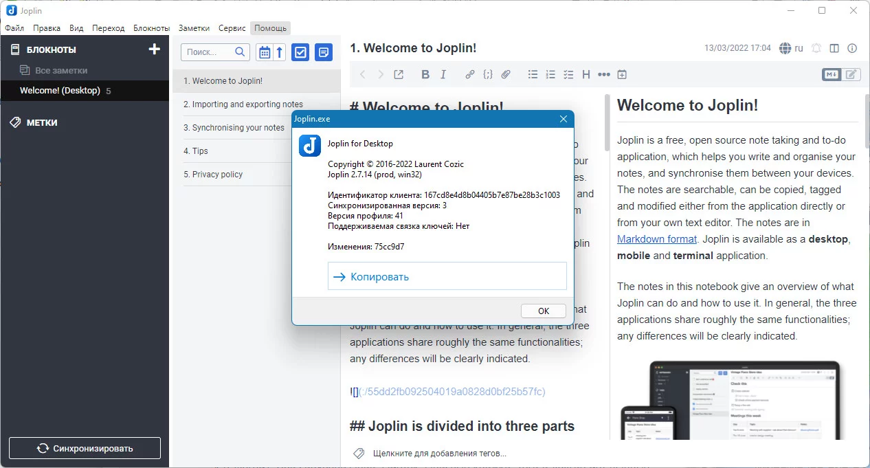Viewport: 870px width, 468px height.
Task: Close the Joplin.exe dialog with X
Action: pos(564,119)
